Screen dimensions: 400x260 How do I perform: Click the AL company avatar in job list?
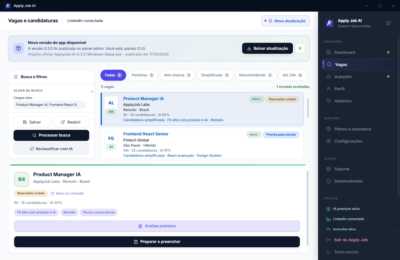click(111, 103)
